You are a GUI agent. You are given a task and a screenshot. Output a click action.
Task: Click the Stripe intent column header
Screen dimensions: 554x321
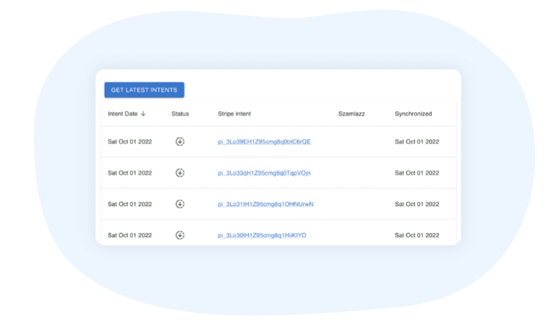tap(234, 114)
